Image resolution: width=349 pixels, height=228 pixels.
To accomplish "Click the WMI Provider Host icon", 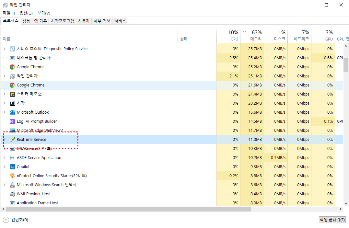I will [x=12, y=194].
